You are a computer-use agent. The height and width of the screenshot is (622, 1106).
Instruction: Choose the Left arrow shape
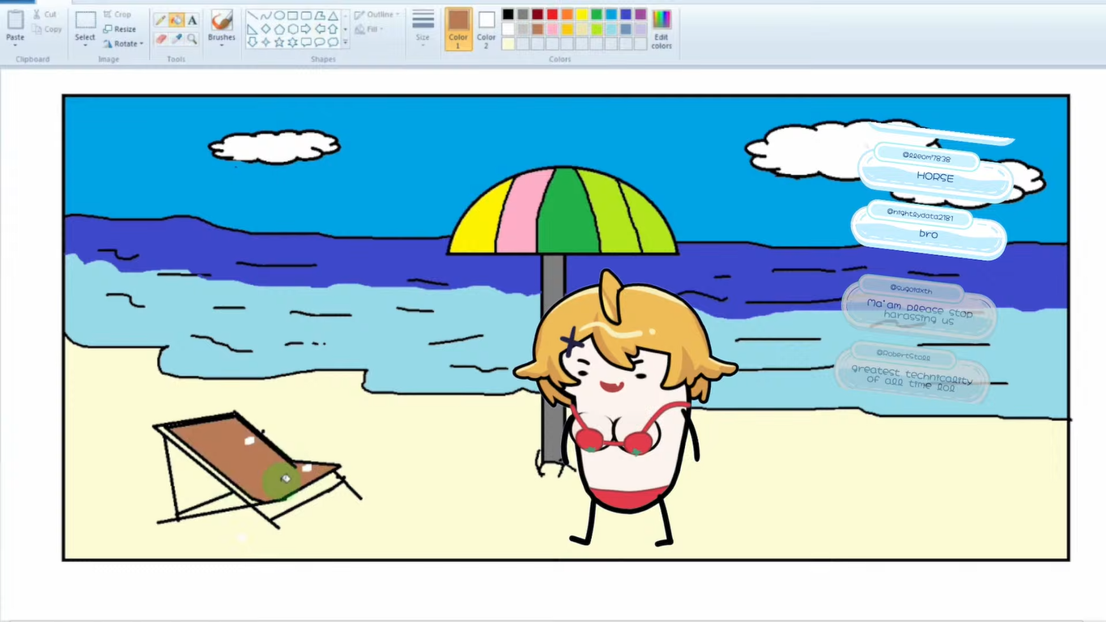320,29
